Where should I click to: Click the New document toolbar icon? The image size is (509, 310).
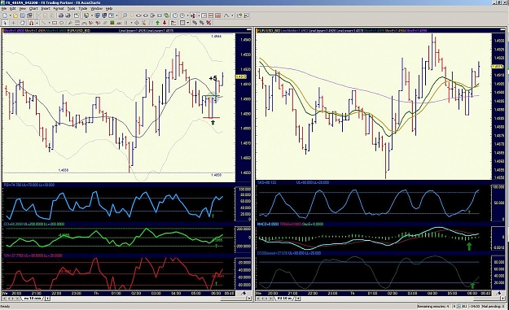click(5, 15)
